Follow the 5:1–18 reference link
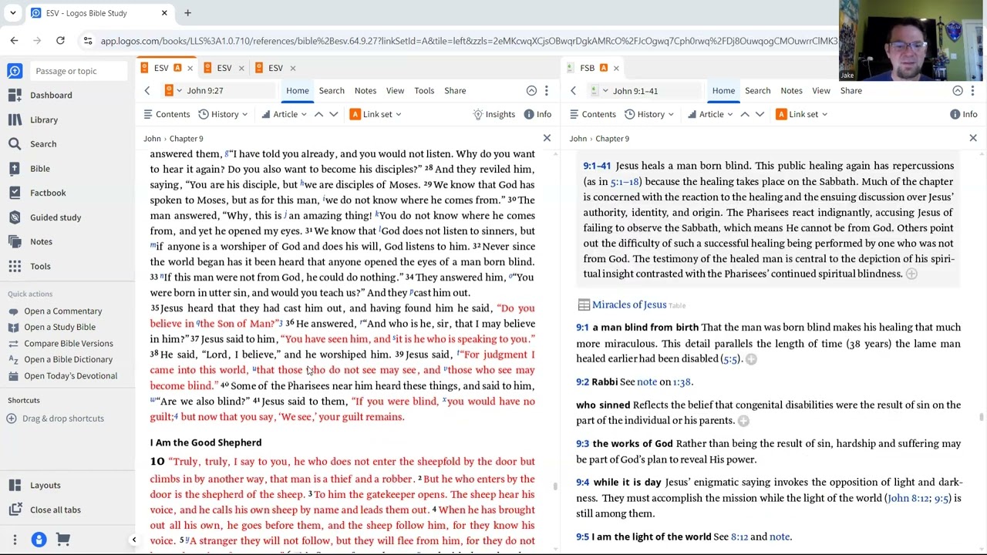Screen dimensions: 987x555 coord(625,182)
